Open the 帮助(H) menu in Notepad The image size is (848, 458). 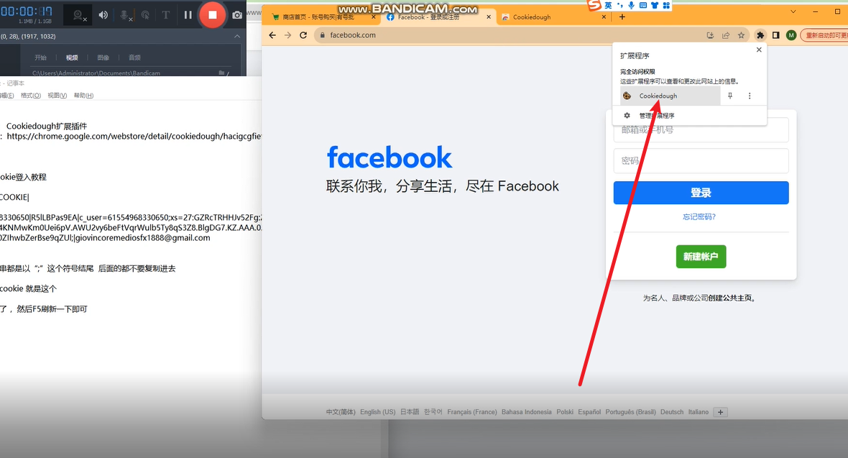coord(84,96)
